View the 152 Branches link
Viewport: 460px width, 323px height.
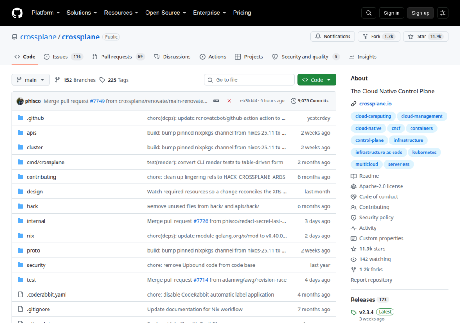75,80
